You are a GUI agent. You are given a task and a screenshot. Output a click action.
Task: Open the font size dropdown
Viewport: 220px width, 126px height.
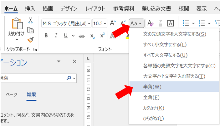click(105, 23)
